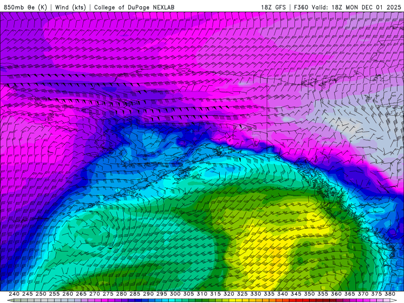This screenshot has height=303, width=404.
Task: Click the 'F360 Valid: 18Z MON DEC 01 2025' text
Action: [347, 7]
